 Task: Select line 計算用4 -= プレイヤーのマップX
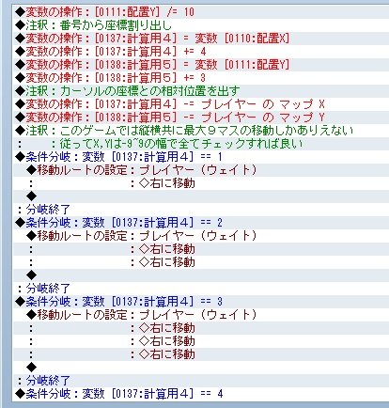201,104
